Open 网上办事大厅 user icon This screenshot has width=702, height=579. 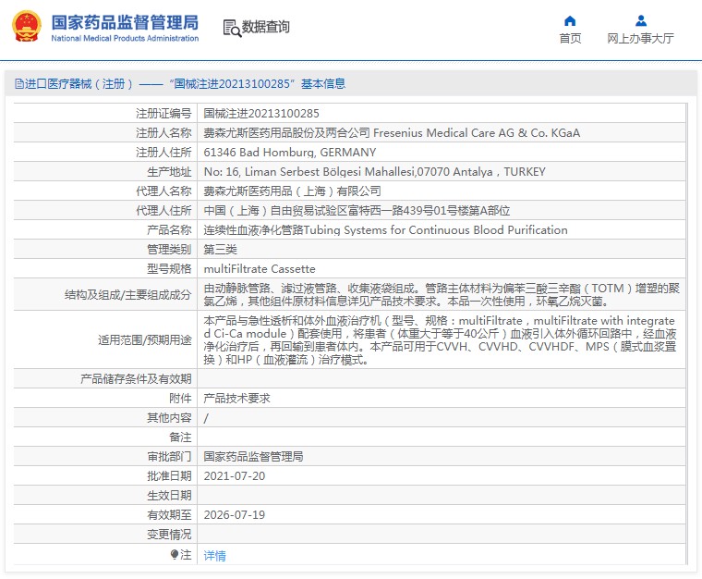point(641,20)
